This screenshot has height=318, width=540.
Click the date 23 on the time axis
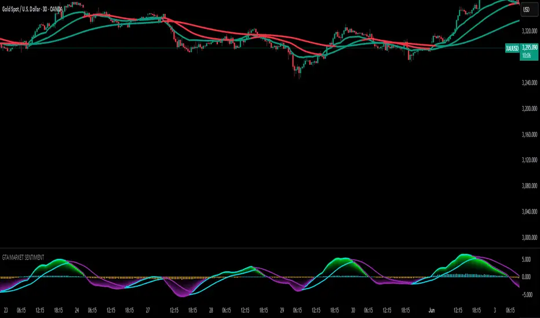[6, 310]
